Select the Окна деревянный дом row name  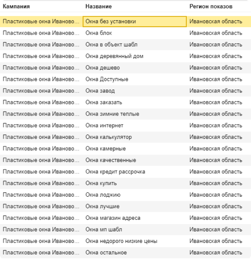[115, 56]
